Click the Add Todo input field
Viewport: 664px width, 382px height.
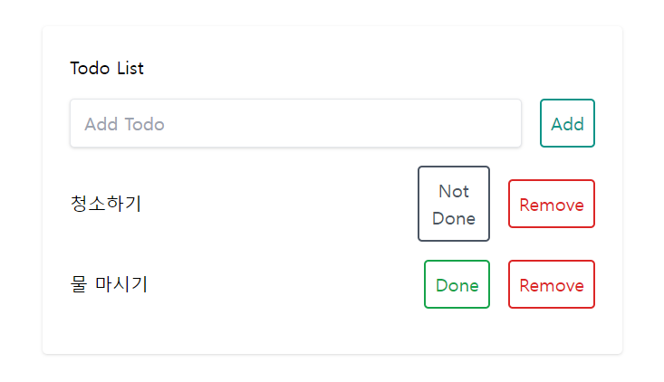(x=295, y=123)
